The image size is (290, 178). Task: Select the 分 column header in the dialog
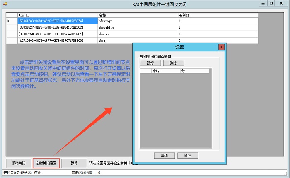pos(195,71)
